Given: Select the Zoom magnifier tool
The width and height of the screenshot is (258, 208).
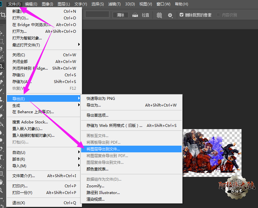Looking at the screenshot, I should coord(2,190).
